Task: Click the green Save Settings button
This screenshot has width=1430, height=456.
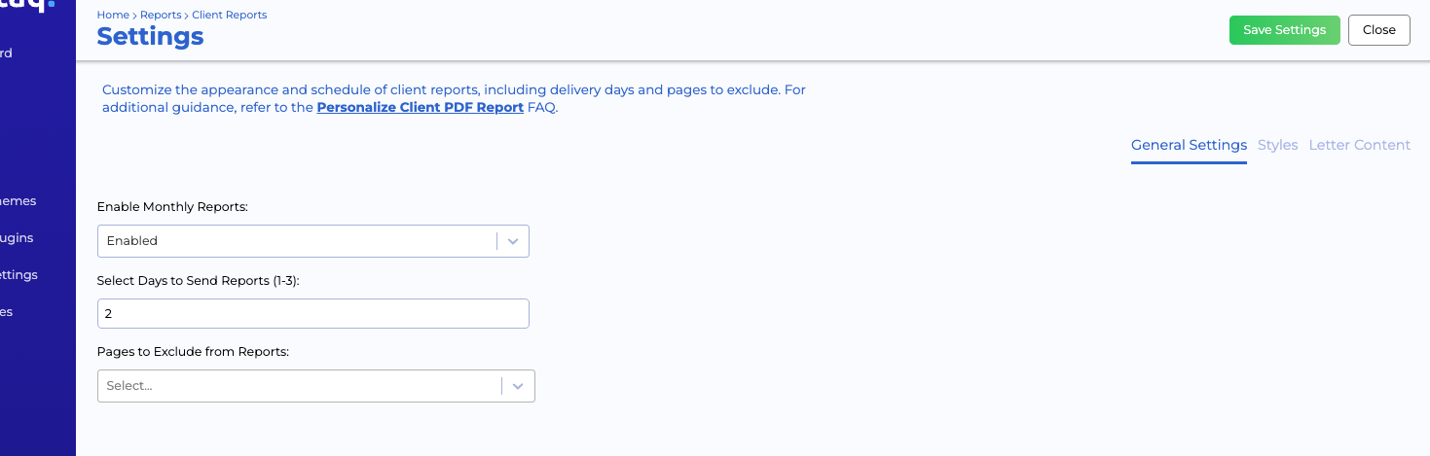Action: [x=1284, y=30]
